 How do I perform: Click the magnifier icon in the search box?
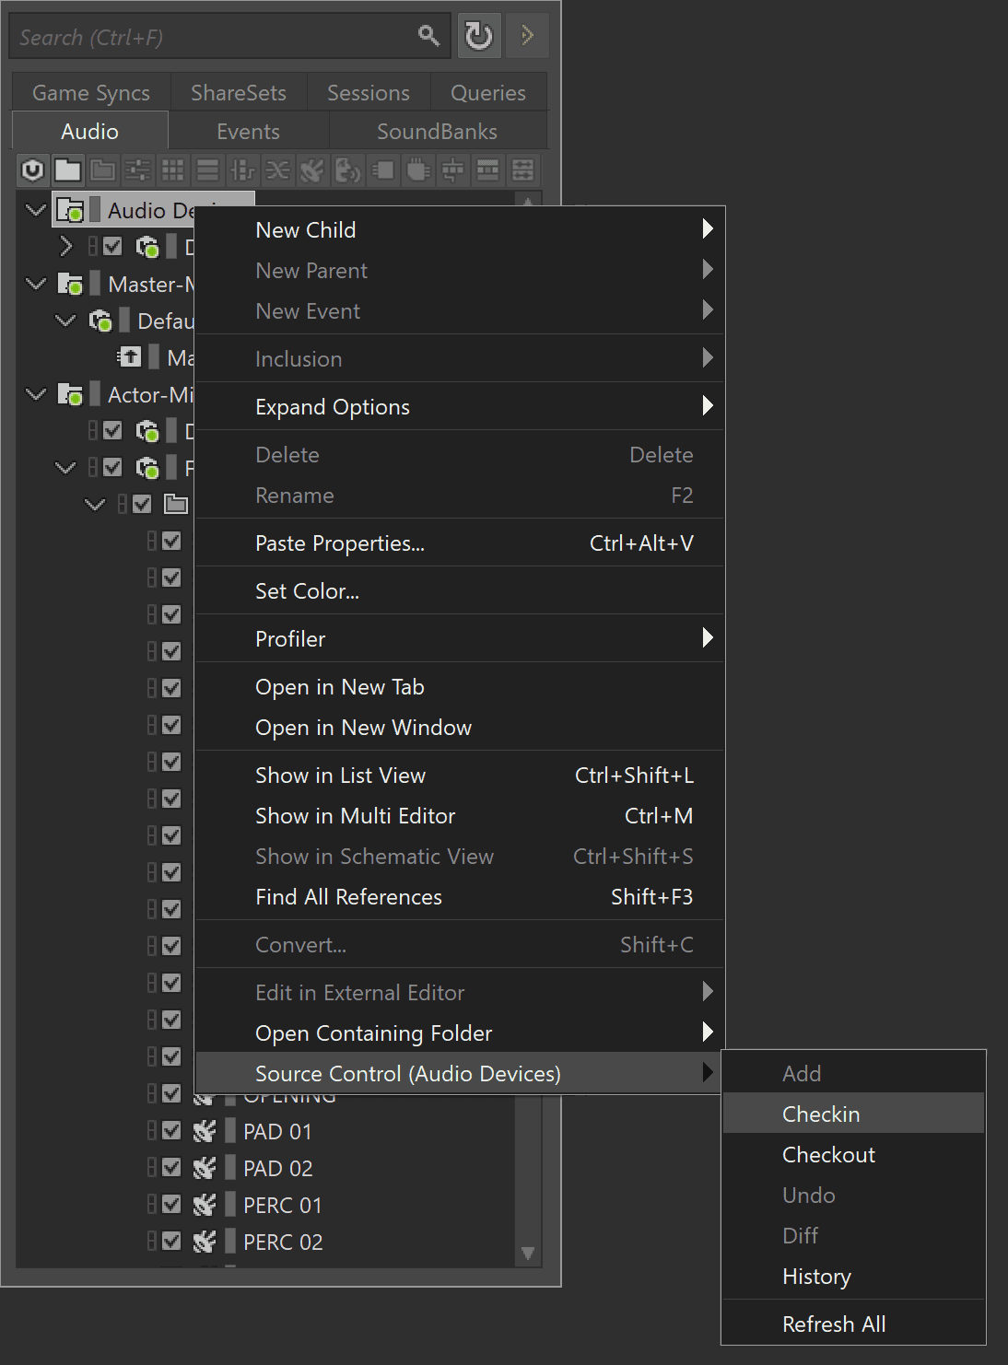pyautogui.click(x=428, y=36)
